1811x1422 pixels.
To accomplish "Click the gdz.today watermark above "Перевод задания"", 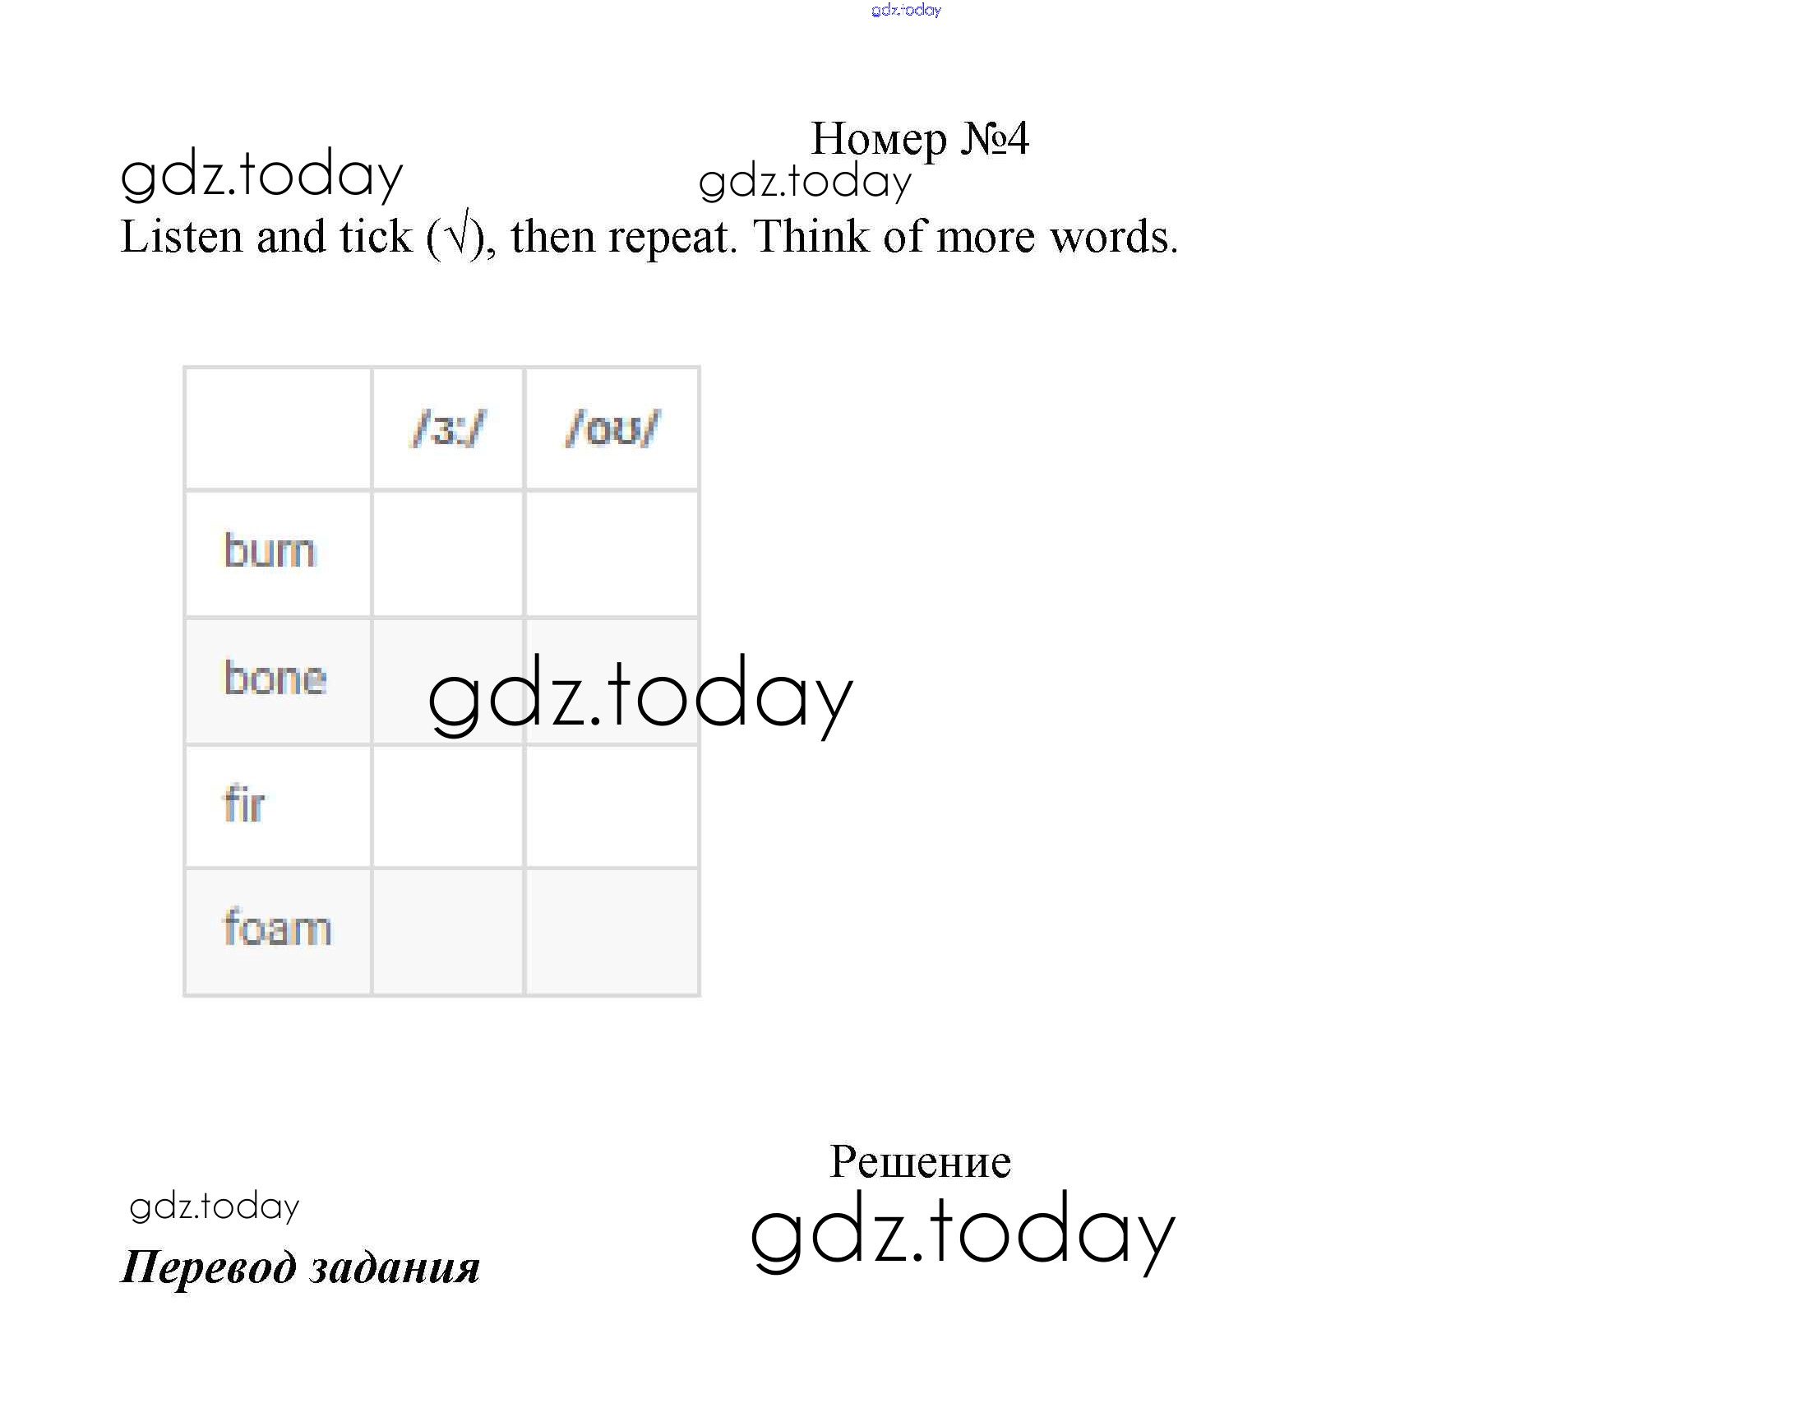I will tap(214, 1207).
